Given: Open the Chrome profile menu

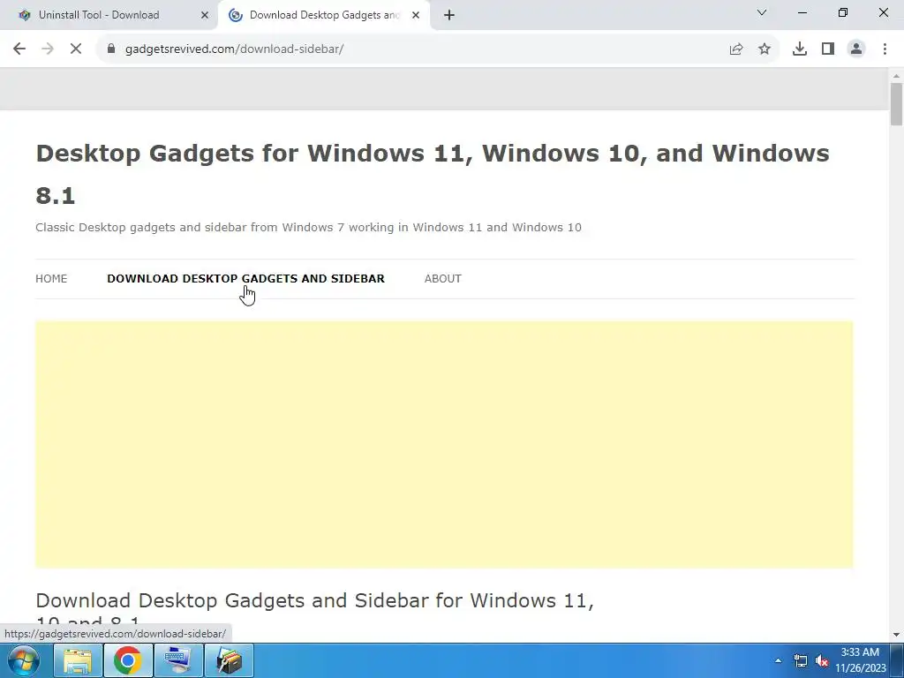Looking at the screenshot, I should [x=856, y=49].
